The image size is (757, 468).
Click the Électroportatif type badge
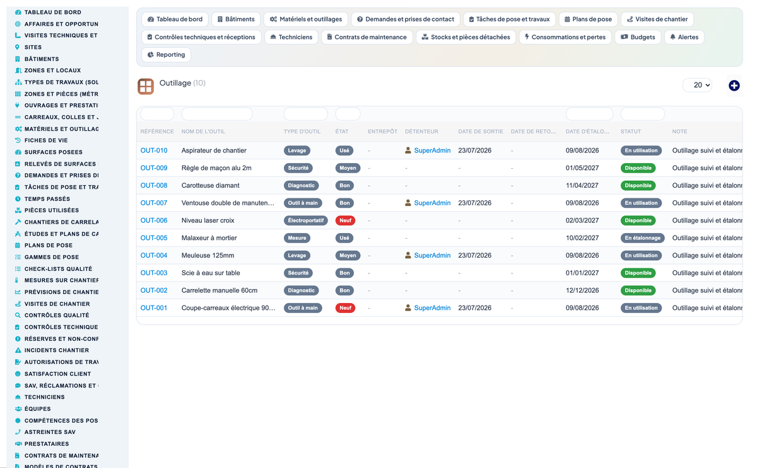pos(306,220)
